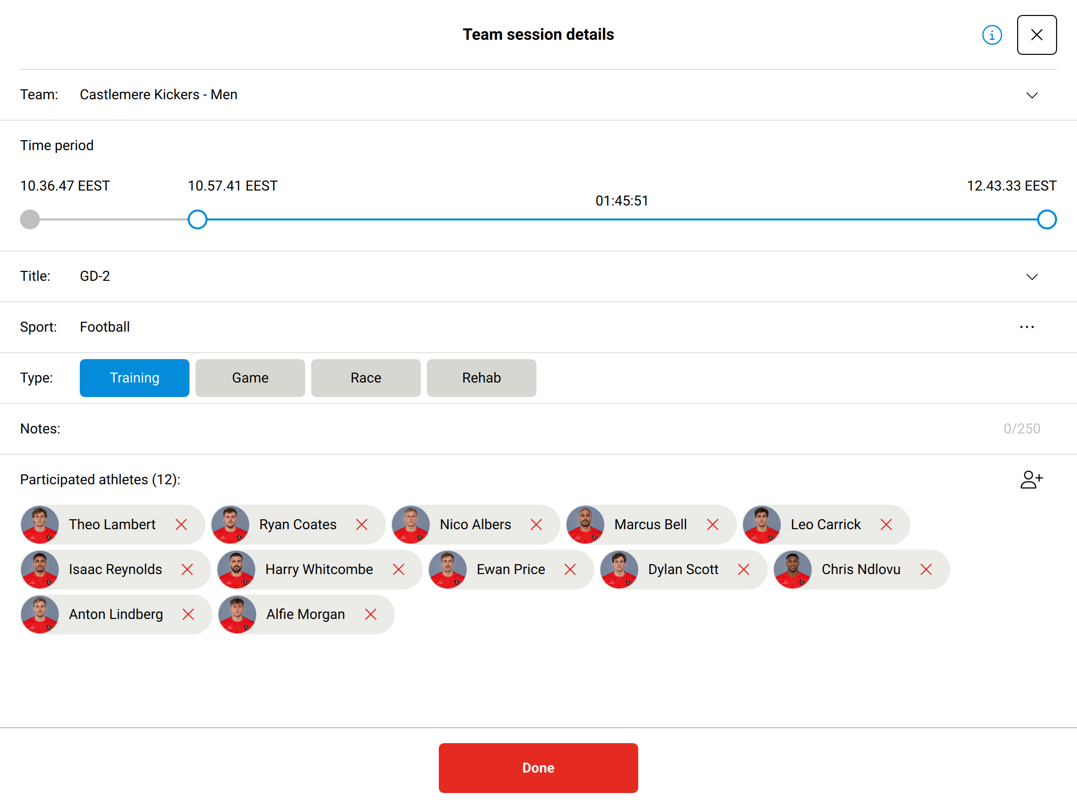Remove Dylan Scott from athletes
The width and height of the screenshot is (1077, 808).
click(x=744, y=570)
